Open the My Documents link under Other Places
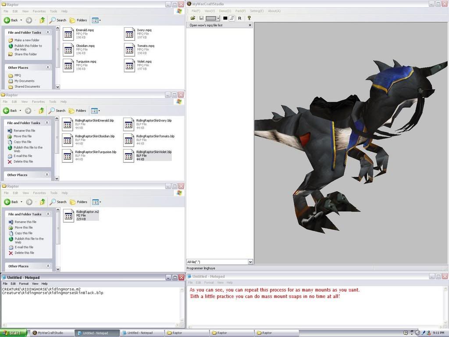The height and width of the screenshot is (337, 449). pos(25,81)
